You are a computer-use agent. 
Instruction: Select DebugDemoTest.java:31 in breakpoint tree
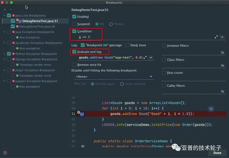(40, 21)
